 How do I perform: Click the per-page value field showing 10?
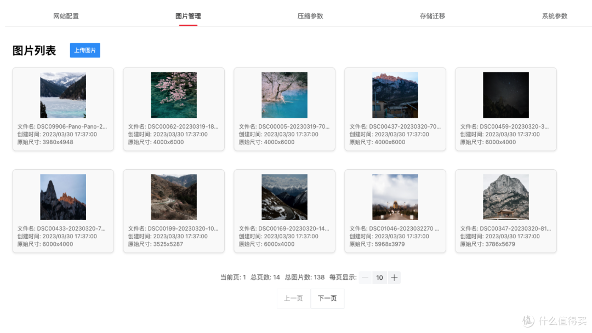coord(379,278)
